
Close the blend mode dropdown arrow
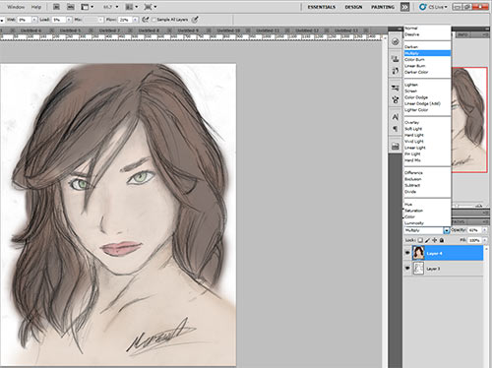tap(447, 230)
